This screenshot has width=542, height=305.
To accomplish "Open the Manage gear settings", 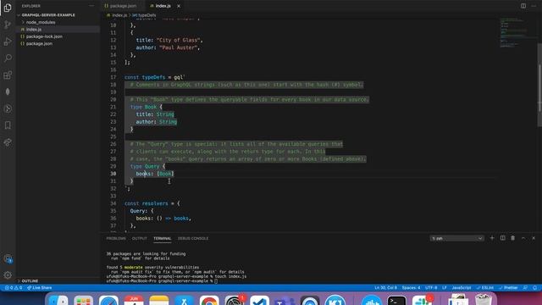I will click(8, 275).
